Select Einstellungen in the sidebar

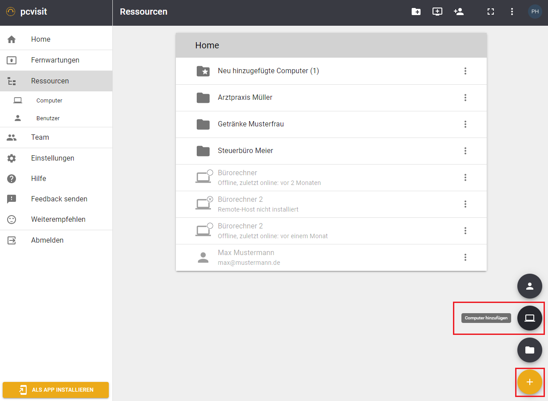tap(52, 158)
